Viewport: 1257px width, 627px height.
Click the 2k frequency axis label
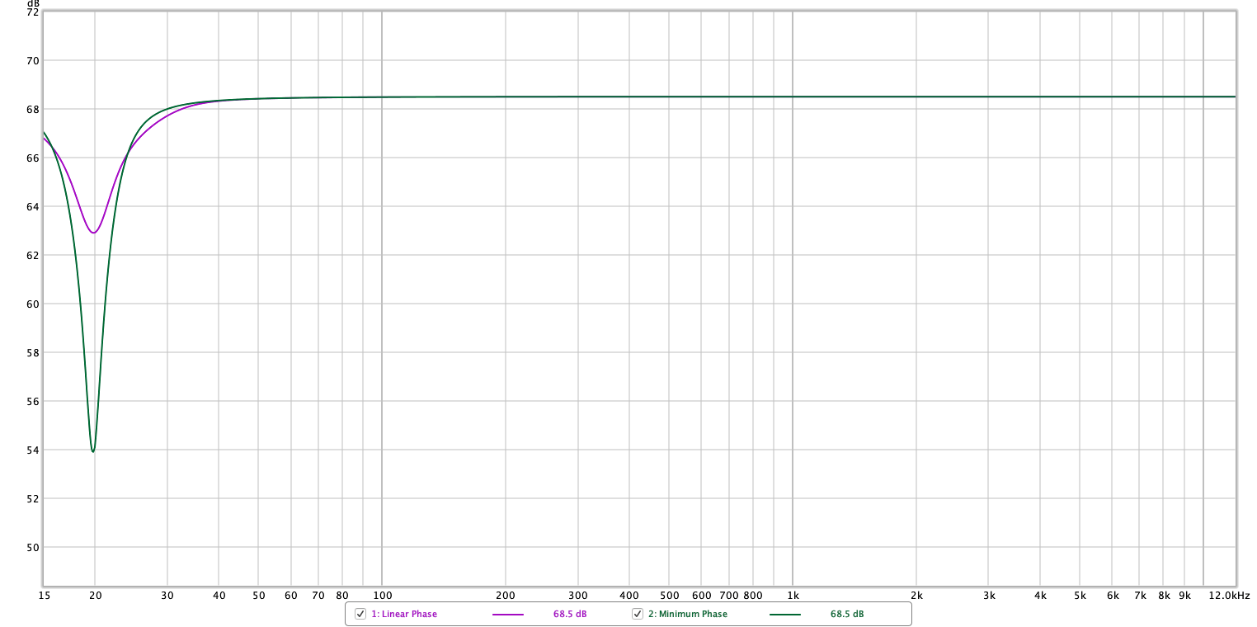tap(916, 595)
